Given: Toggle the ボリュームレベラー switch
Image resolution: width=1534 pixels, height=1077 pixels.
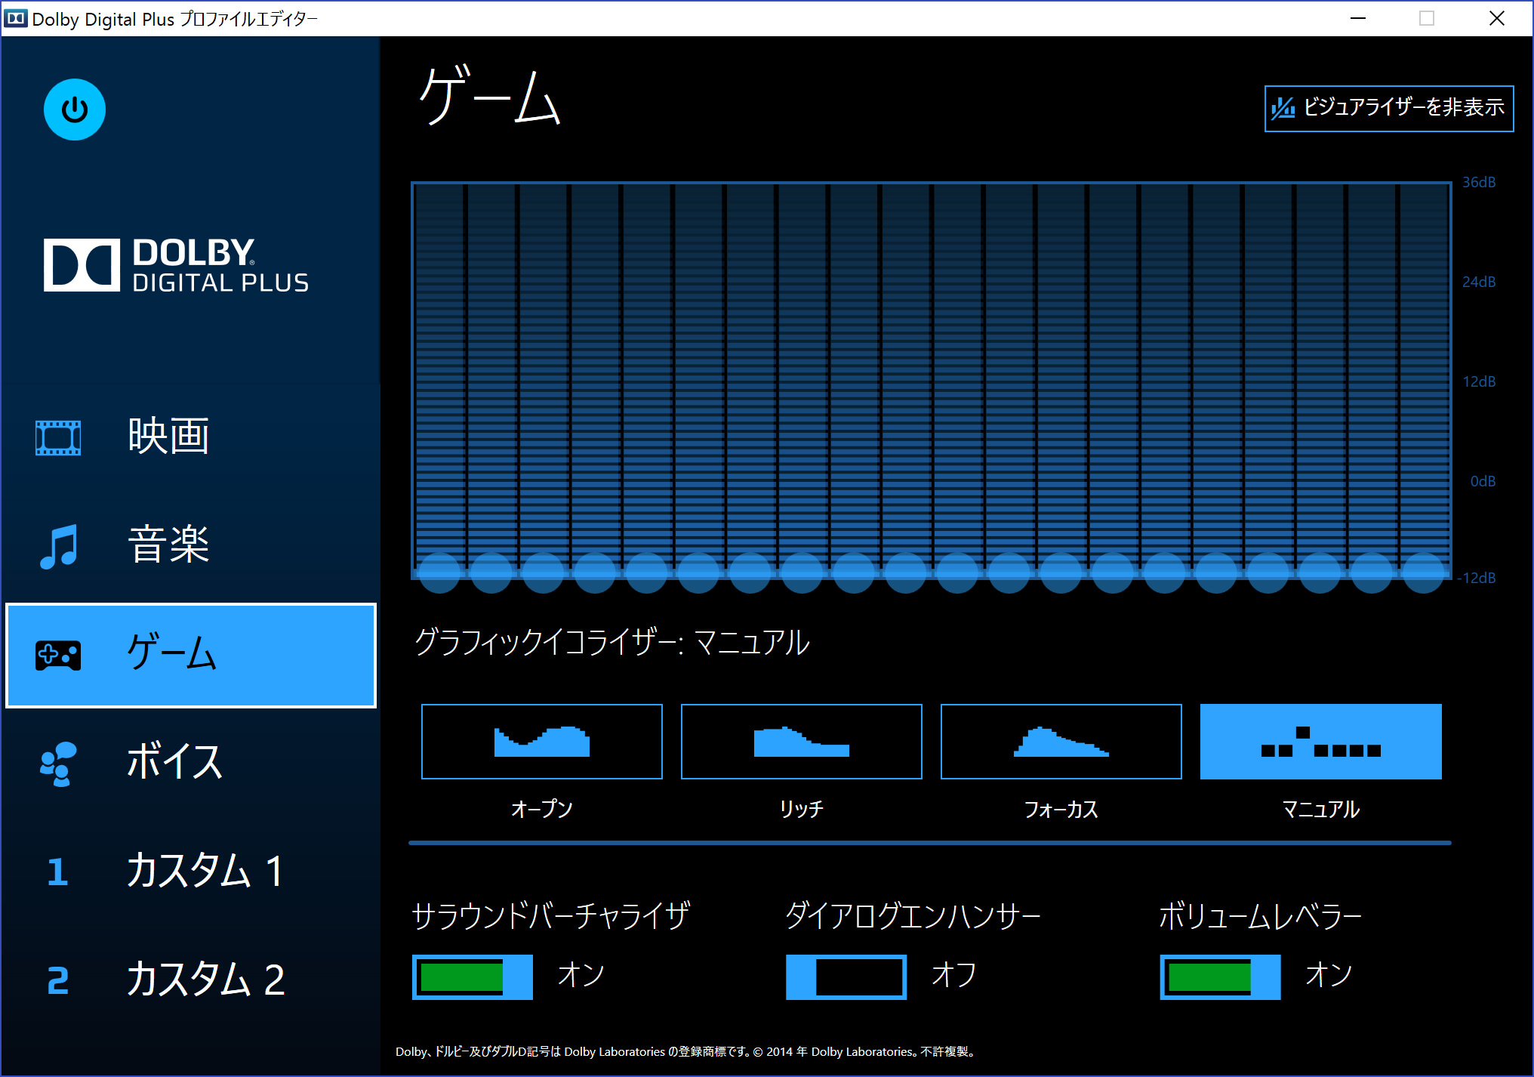Looking at the screenshot, I should pyautogui.click(x=1220, y=977).
